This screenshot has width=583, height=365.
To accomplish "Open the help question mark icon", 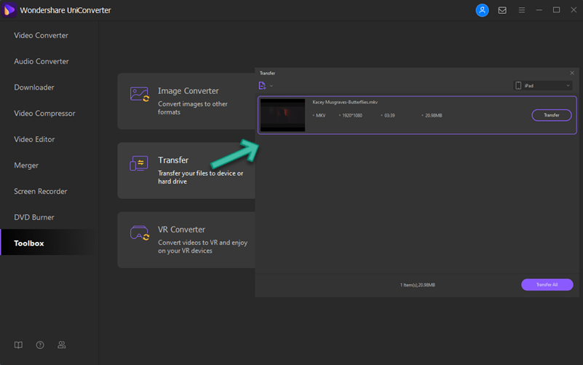I will [40, 345].
